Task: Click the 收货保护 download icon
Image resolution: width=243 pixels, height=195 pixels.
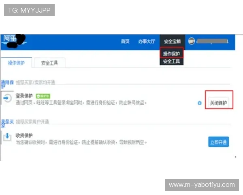Action: pos(7,137)
